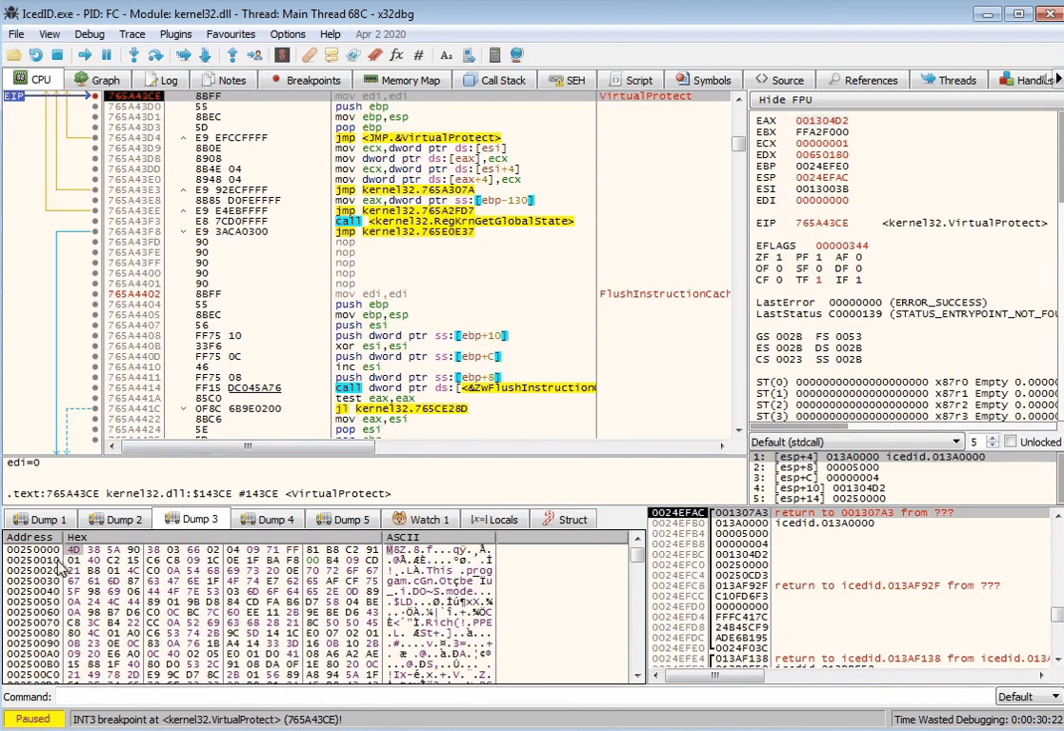Click the Execute Till Return up-arrow icon

click(x=233, y=54)
